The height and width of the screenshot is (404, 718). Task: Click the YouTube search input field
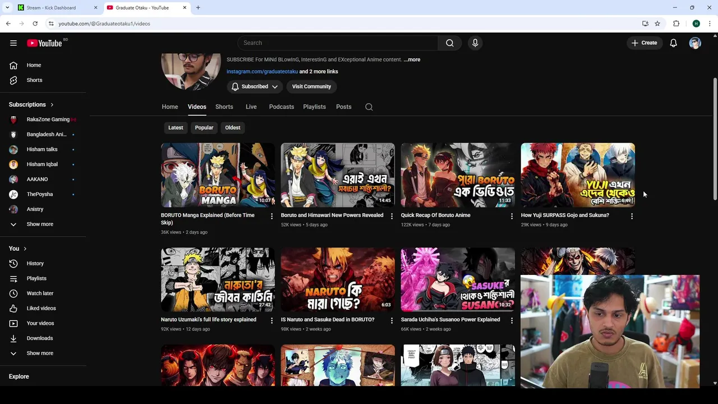tap(338, 43)
